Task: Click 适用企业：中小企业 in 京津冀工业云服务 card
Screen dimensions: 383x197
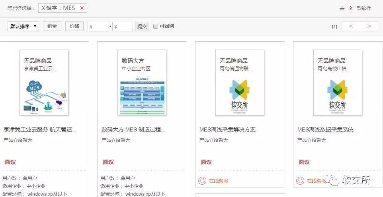Action: point(24,186)
